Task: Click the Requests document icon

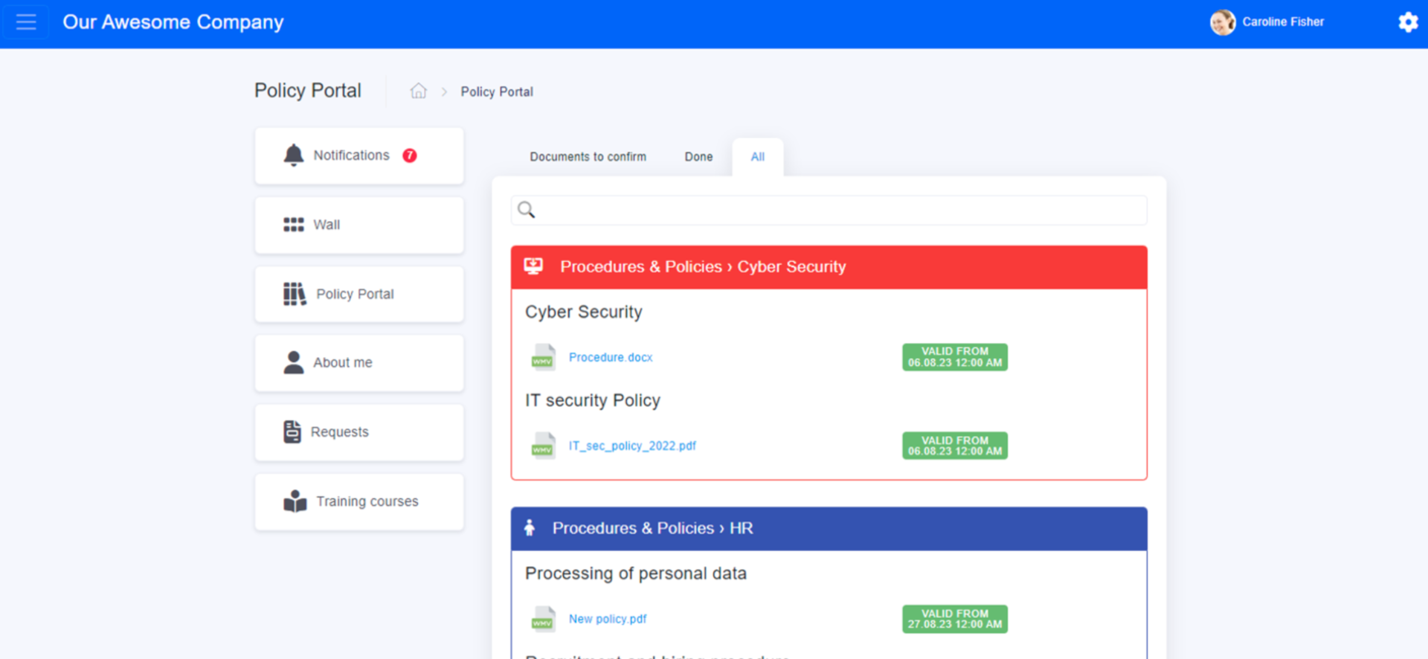Action: click(x=292, y=432)
